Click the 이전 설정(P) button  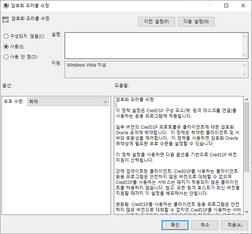pos(156,22)
